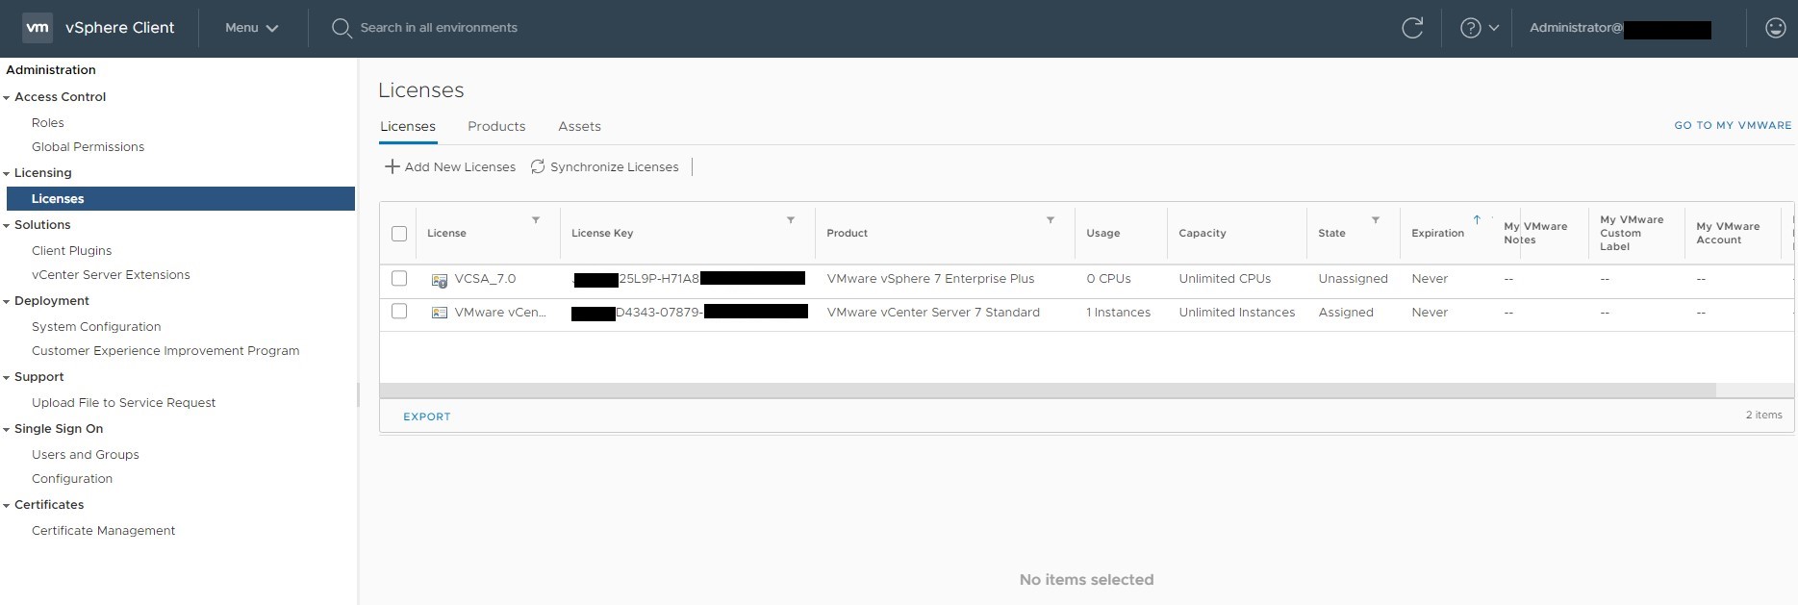The width and height of the screenshot is (1798, 605).
Task: Click VMware vCenter Server 7 Standard cell
Action: click(x=933, y=312)
